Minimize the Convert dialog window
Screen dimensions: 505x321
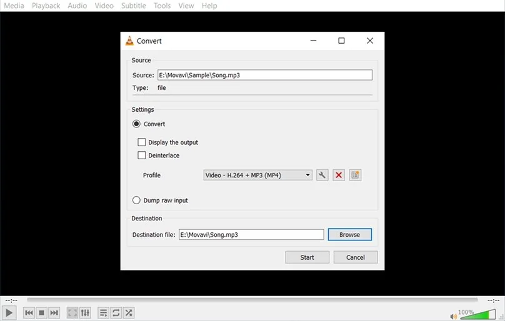pos(313,41)
